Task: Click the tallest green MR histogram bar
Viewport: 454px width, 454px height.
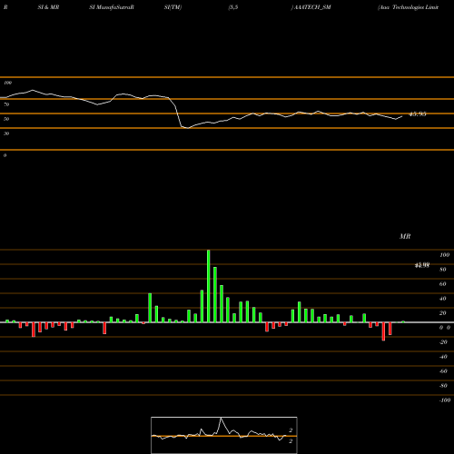Action: click(209, 286)
